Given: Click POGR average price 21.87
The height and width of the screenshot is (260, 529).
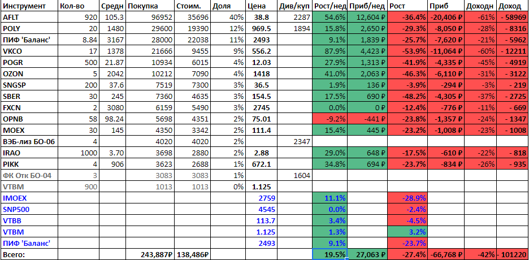Looking at the screenshot, I should (112, 62).
